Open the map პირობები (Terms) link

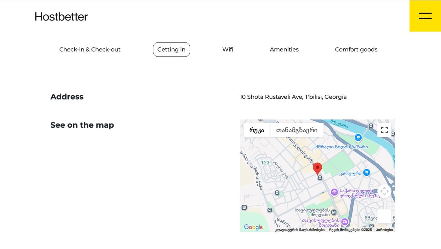pyautogui.click(x=384, y=230)
